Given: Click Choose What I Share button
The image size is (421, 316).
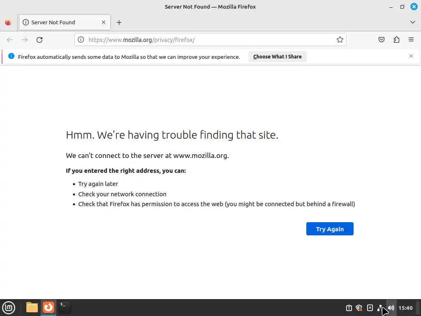Looking at the screenshot, I should click(277, 57).
